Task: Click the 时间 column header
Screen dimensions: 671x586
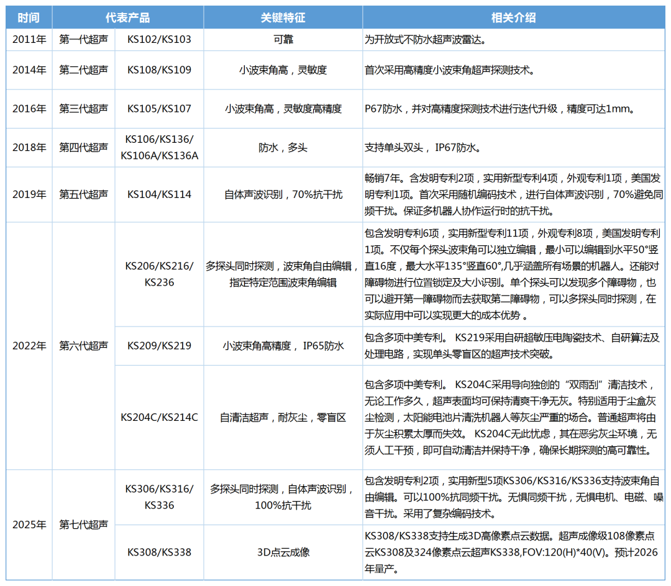Action: 29,18
